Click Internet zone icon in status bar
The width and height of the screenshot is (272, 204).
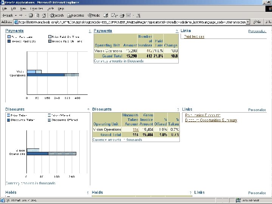[x=238, y=200]
